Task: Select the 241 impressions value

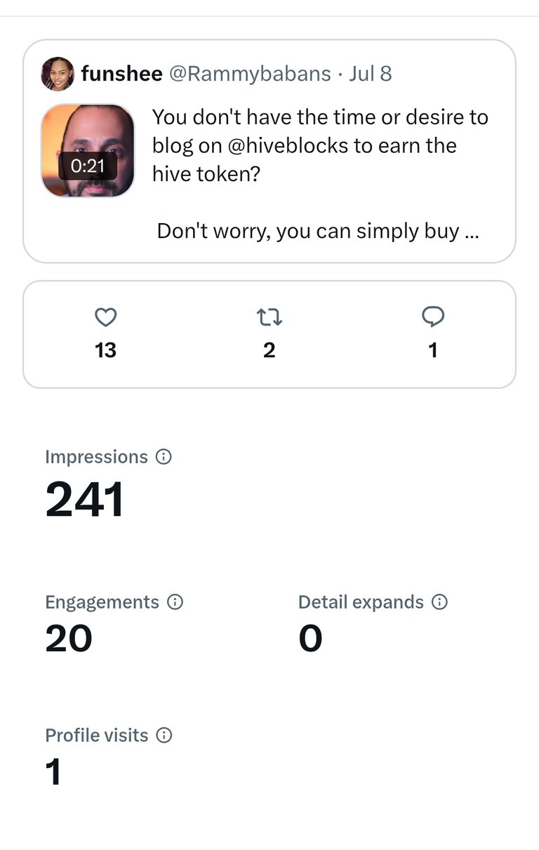Action: (85, 500)
